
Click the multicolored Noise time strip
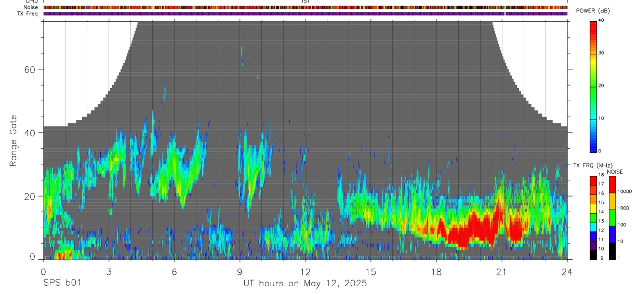click(305, 7)
